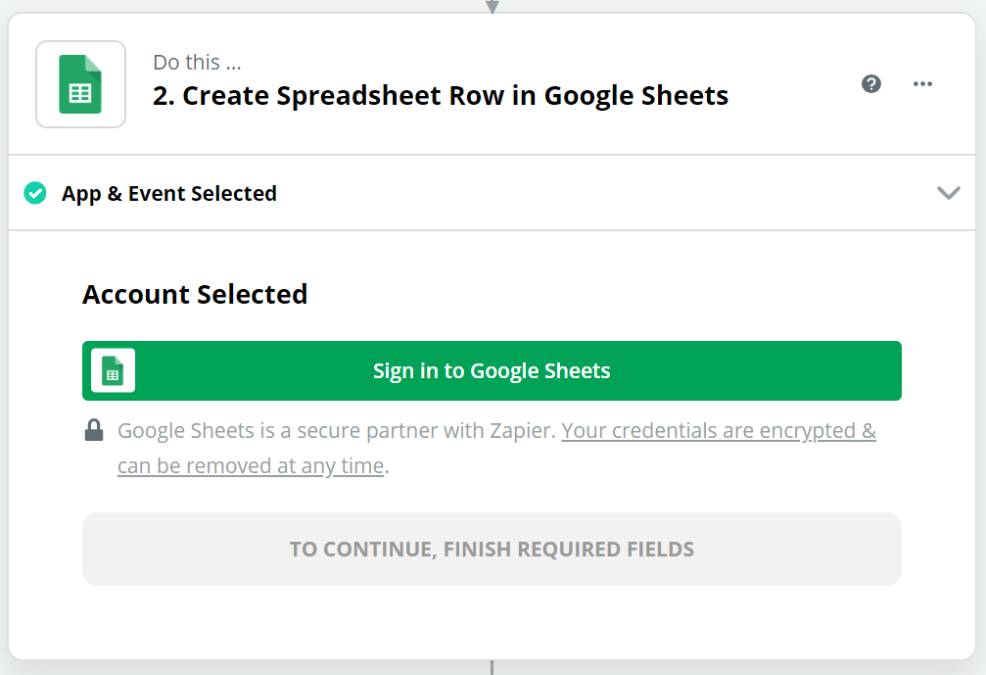Click the green checkmark beside App & Event Selected
Image resolution: width=986 pixels, height=675 pixels.
[x=35, y=193]
